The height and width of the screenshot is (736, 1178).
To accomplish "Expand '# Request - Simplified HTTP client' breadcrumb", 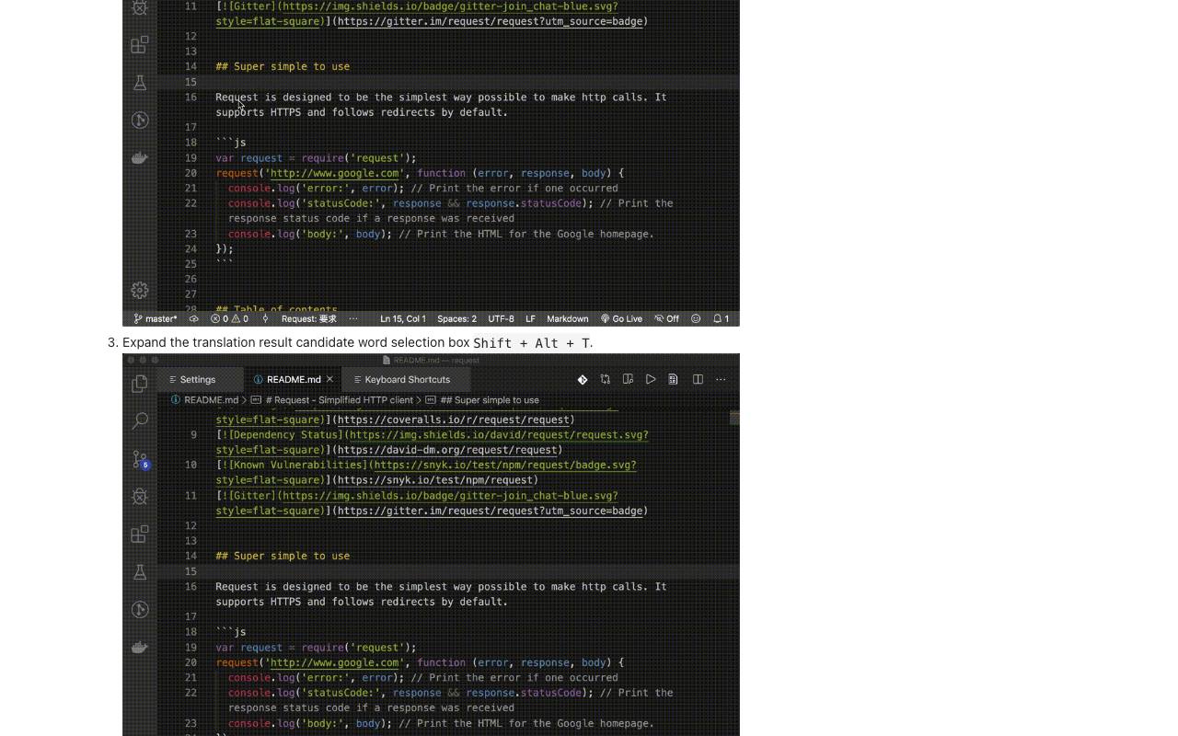I will [334, 400].
